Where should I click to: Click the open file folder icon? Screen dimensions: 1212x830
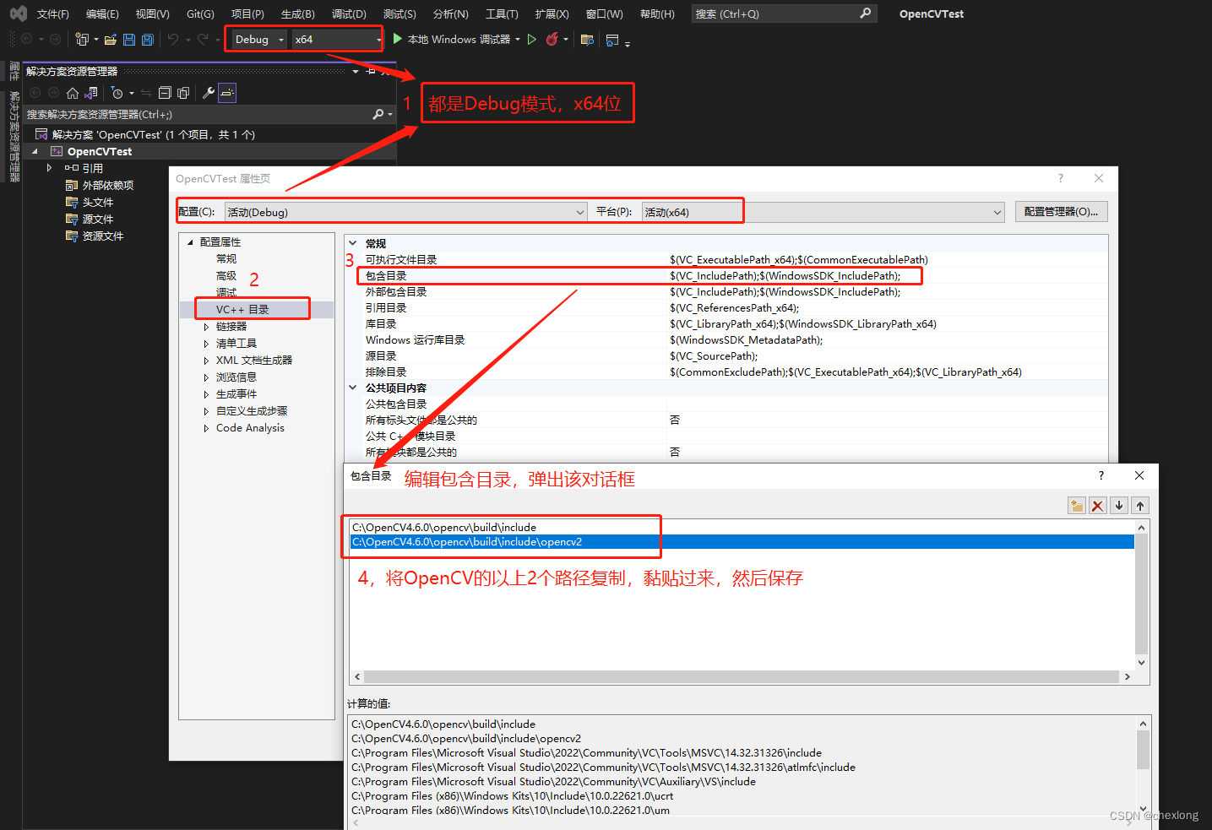111,39
